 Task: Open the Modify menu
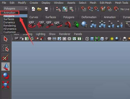[x=22, y=3]
